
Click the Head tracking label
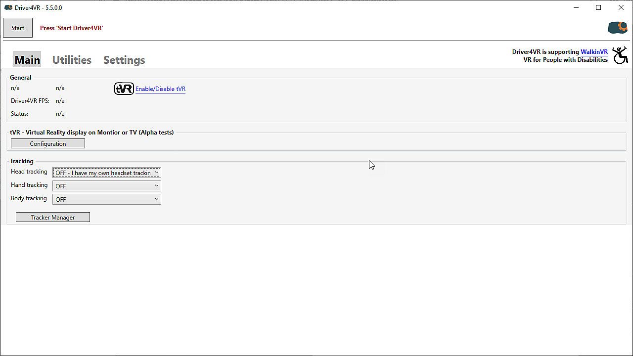click(29, 172)
